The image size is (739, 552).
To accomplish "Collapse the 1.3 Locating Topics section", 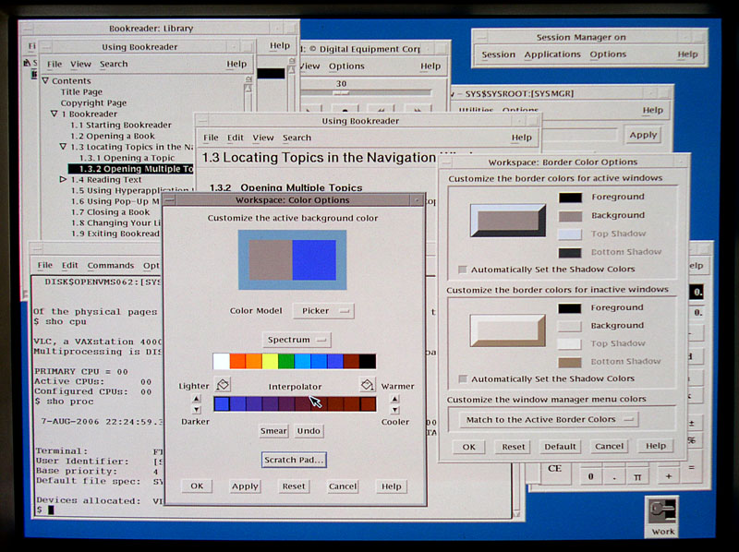I will tap(64, 147).
